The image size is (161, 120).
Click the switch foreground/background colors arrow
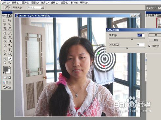coord(10,67)
